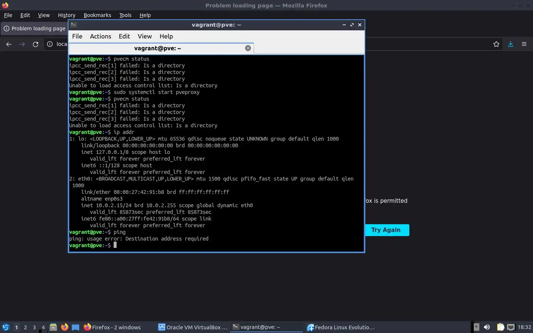Open the network status tray icon
The height and width of the screenshot is (333, 533).
(x=511, y=327)
